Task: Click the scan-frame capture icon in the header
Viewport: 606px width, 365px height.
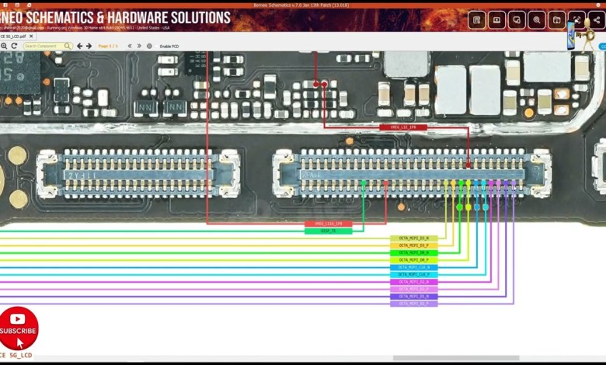Action: point(576,20)
